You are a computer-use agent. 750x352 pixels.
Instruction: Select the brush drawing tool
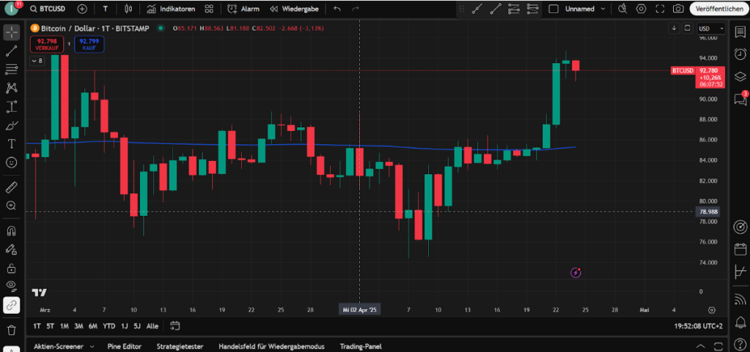[x=12, y=126]
